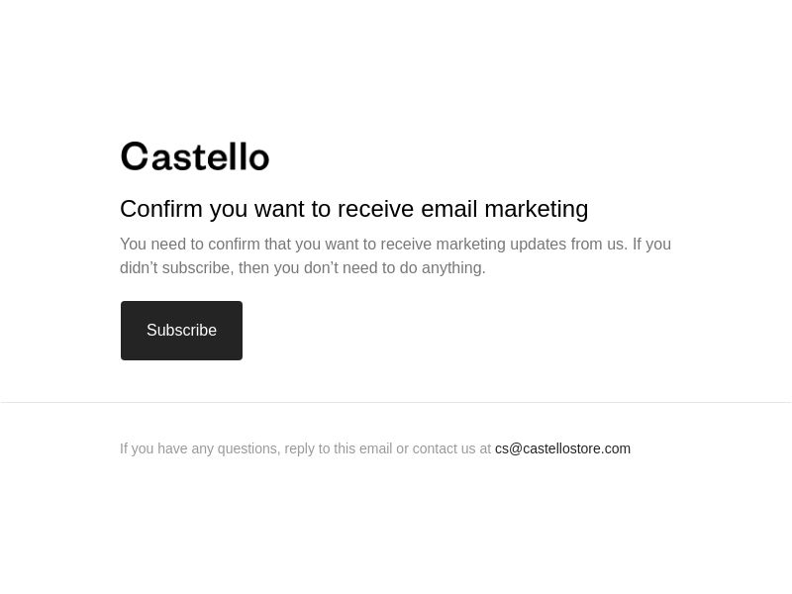Click the large 'C' in the Castello logo
This screenshot has width=792, height=594.
(135, 156)
